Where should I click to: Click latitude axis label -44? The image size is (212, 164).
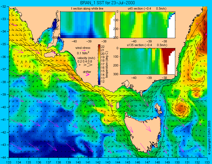(x=3, y=157)
